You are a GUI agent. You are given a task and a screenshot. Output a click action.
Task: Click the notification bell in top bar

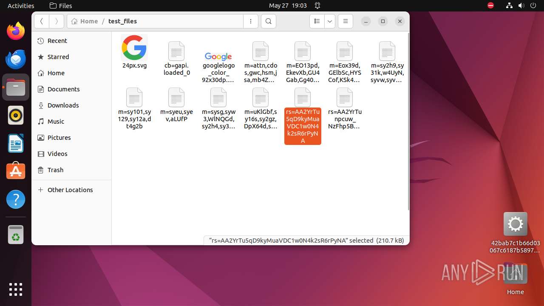[317, 6]
